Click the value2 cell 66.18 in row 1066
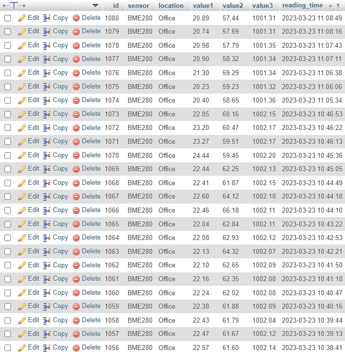Screen dimensions: 345x352 pyautogui.click(x=230, y=210)
